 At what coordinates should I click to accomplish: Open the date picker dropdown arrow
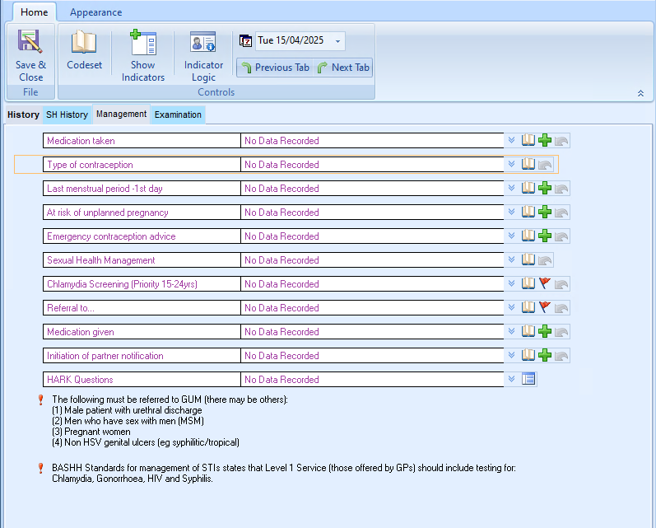(x=337, y=41)
